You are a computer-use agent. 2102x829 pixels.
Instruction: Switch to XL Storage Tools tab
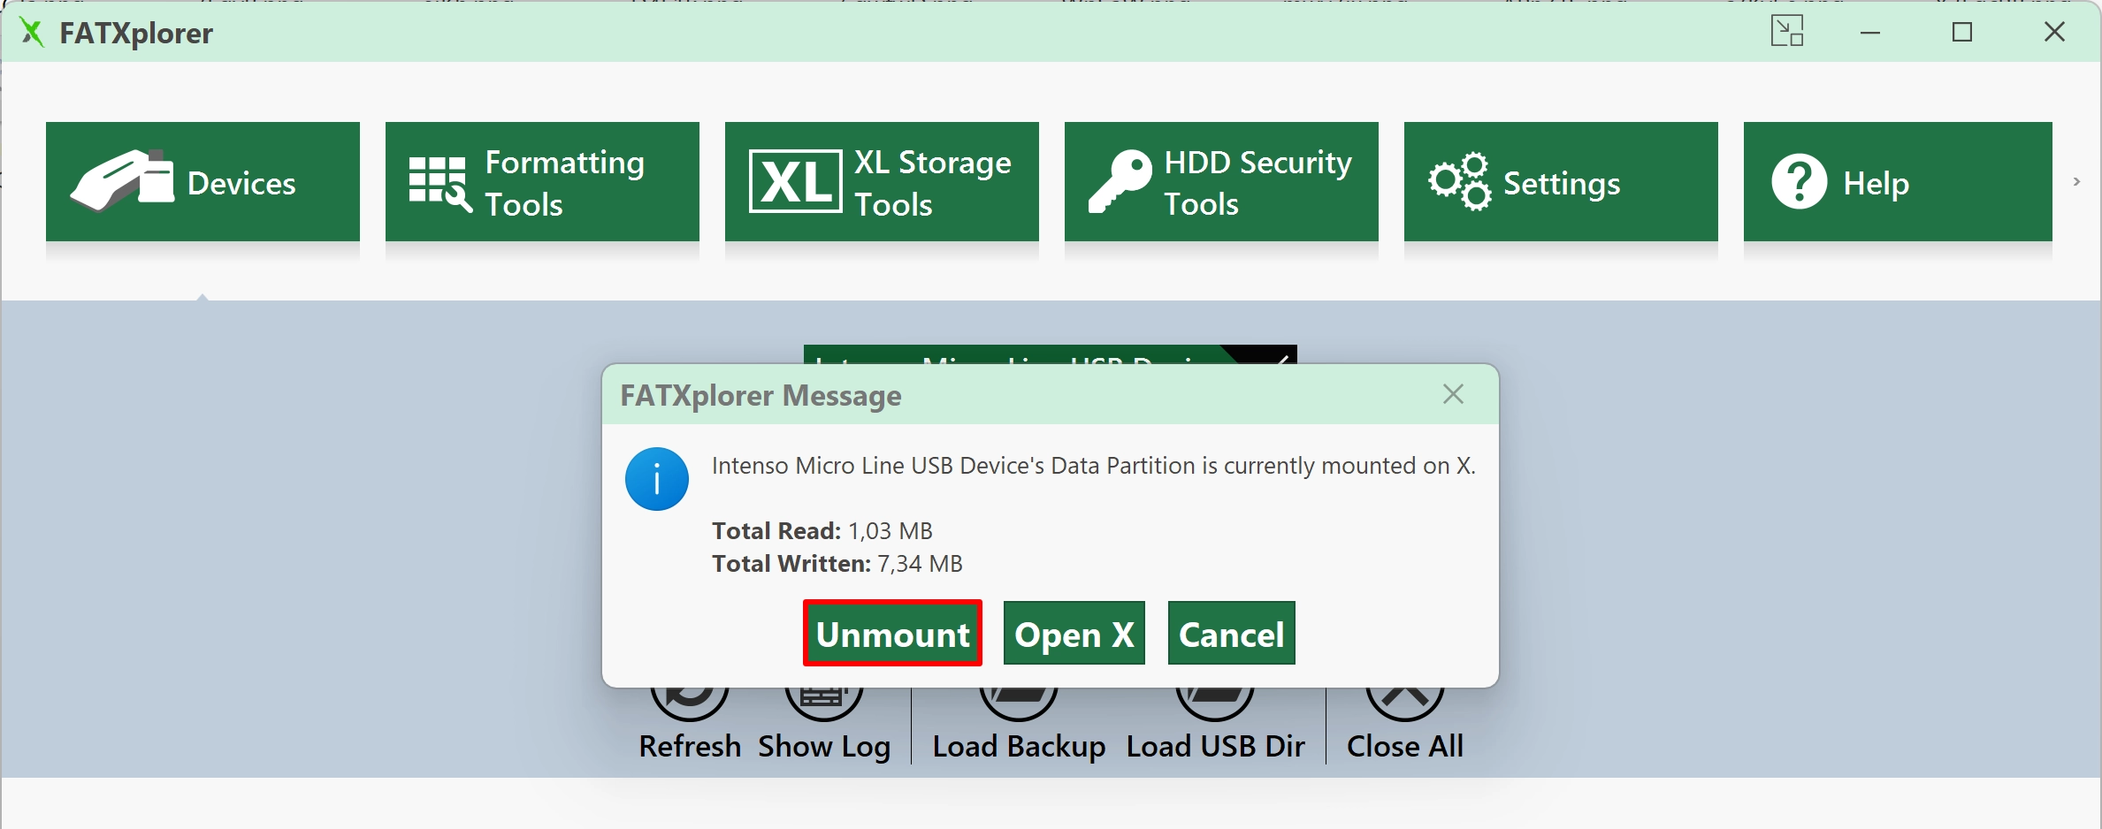[x=882, y=181]
